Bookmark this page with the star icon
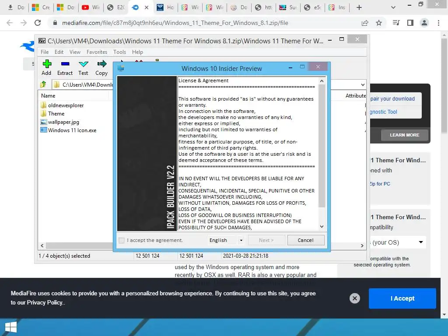This screenshot has height=336, width=448. coord(379,23)
